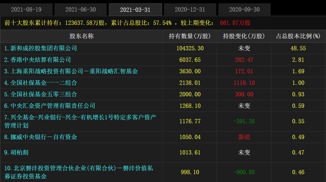Click 未变 in the 新和成控股集团 row
The height and width of the screenshot is (182, 326).
click(244, 48)
